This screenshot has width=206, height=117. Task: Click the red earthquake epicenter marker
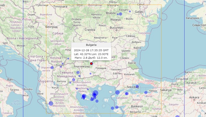(91, 64)
